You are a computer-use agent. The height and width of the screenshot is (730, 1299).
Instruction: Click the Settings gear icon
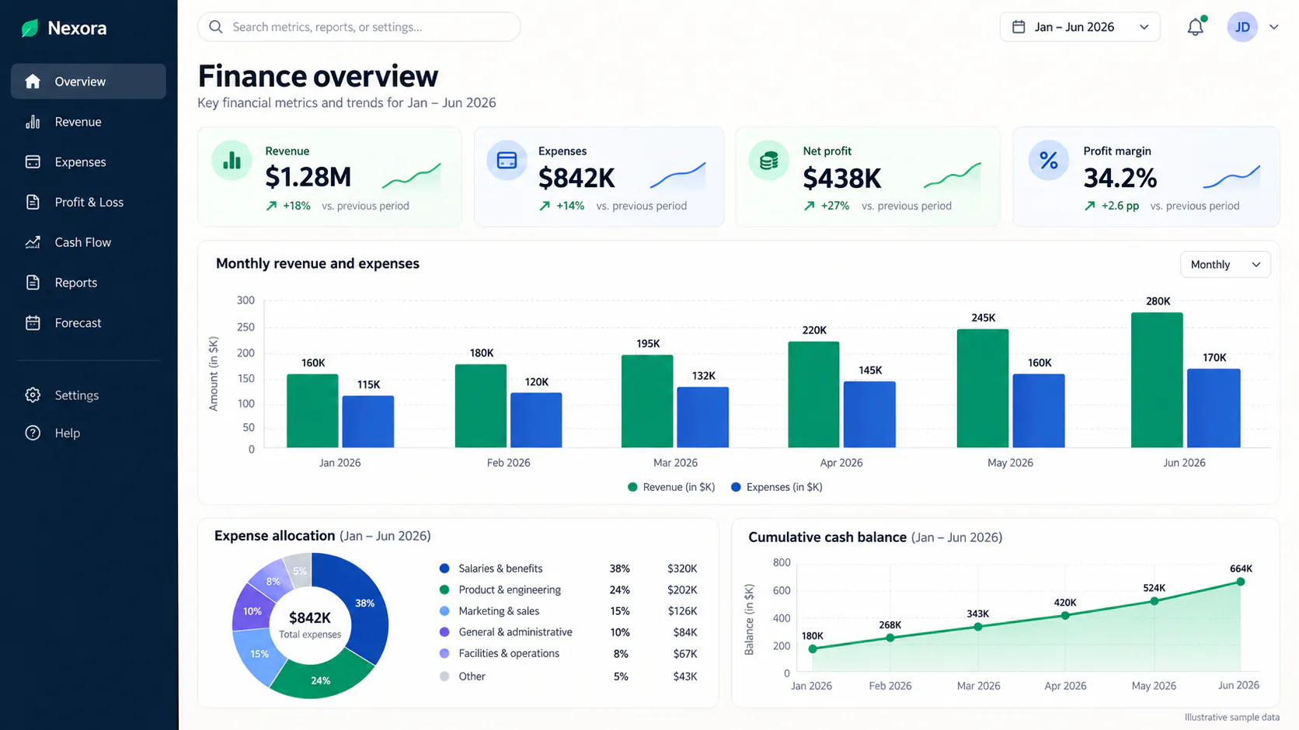click(33, 395)
